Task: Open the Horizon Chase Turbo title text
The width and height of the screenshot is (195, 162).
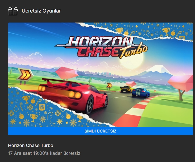Action: coord(31,145)
